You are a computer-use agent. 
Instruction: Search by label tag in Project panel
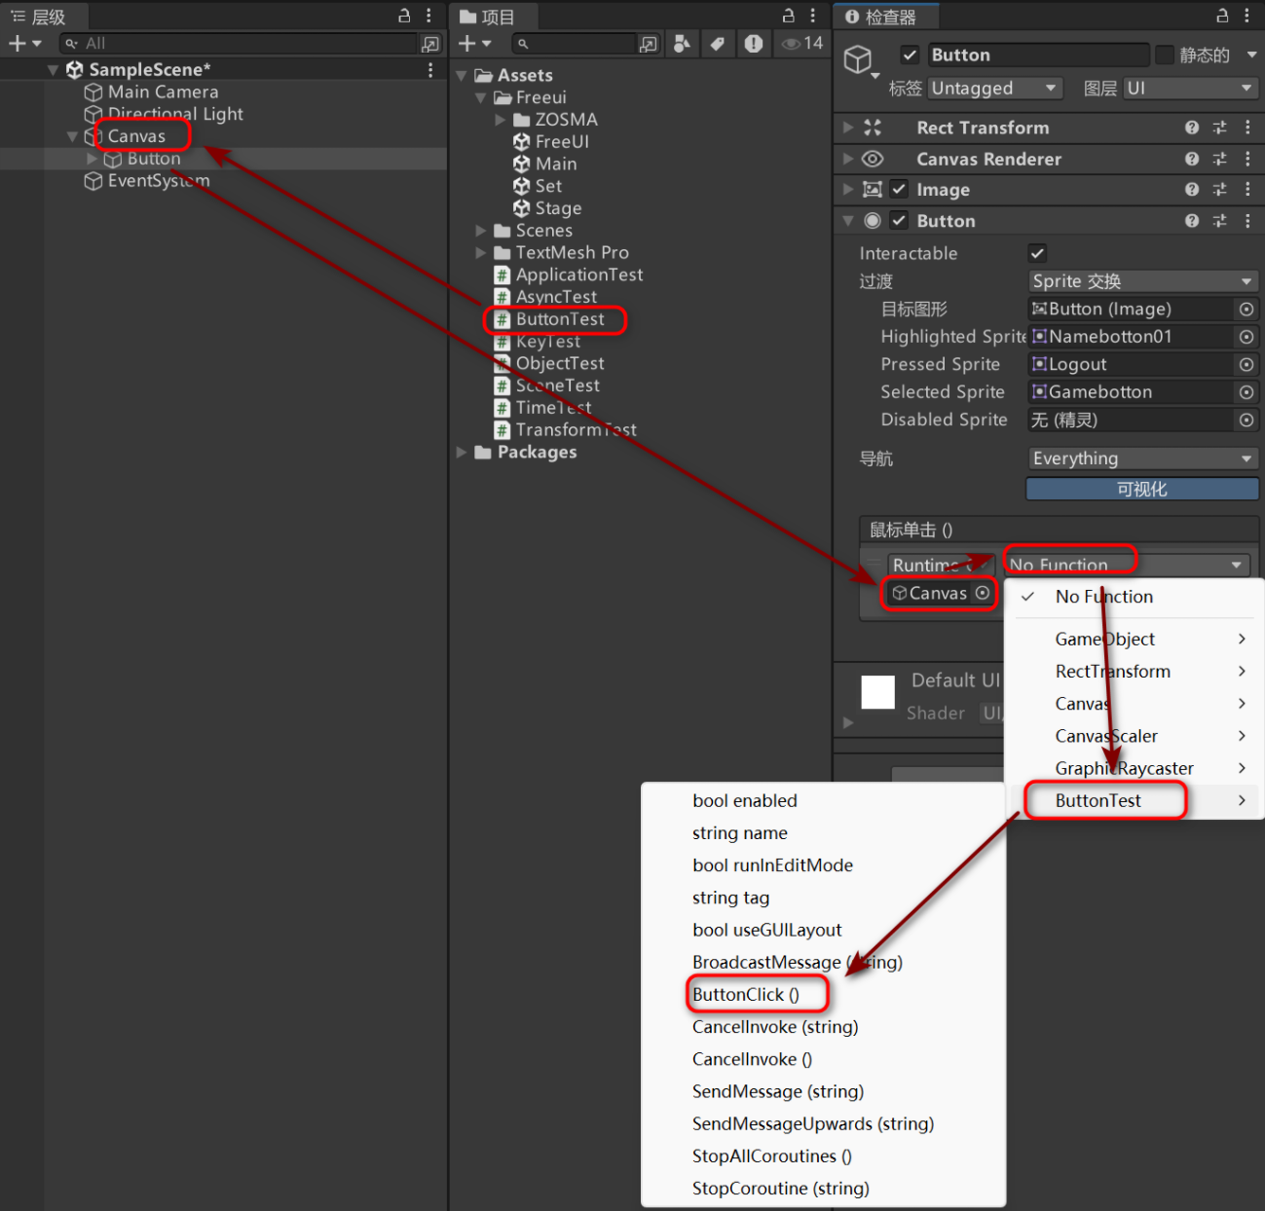click(x=718, y=43)
